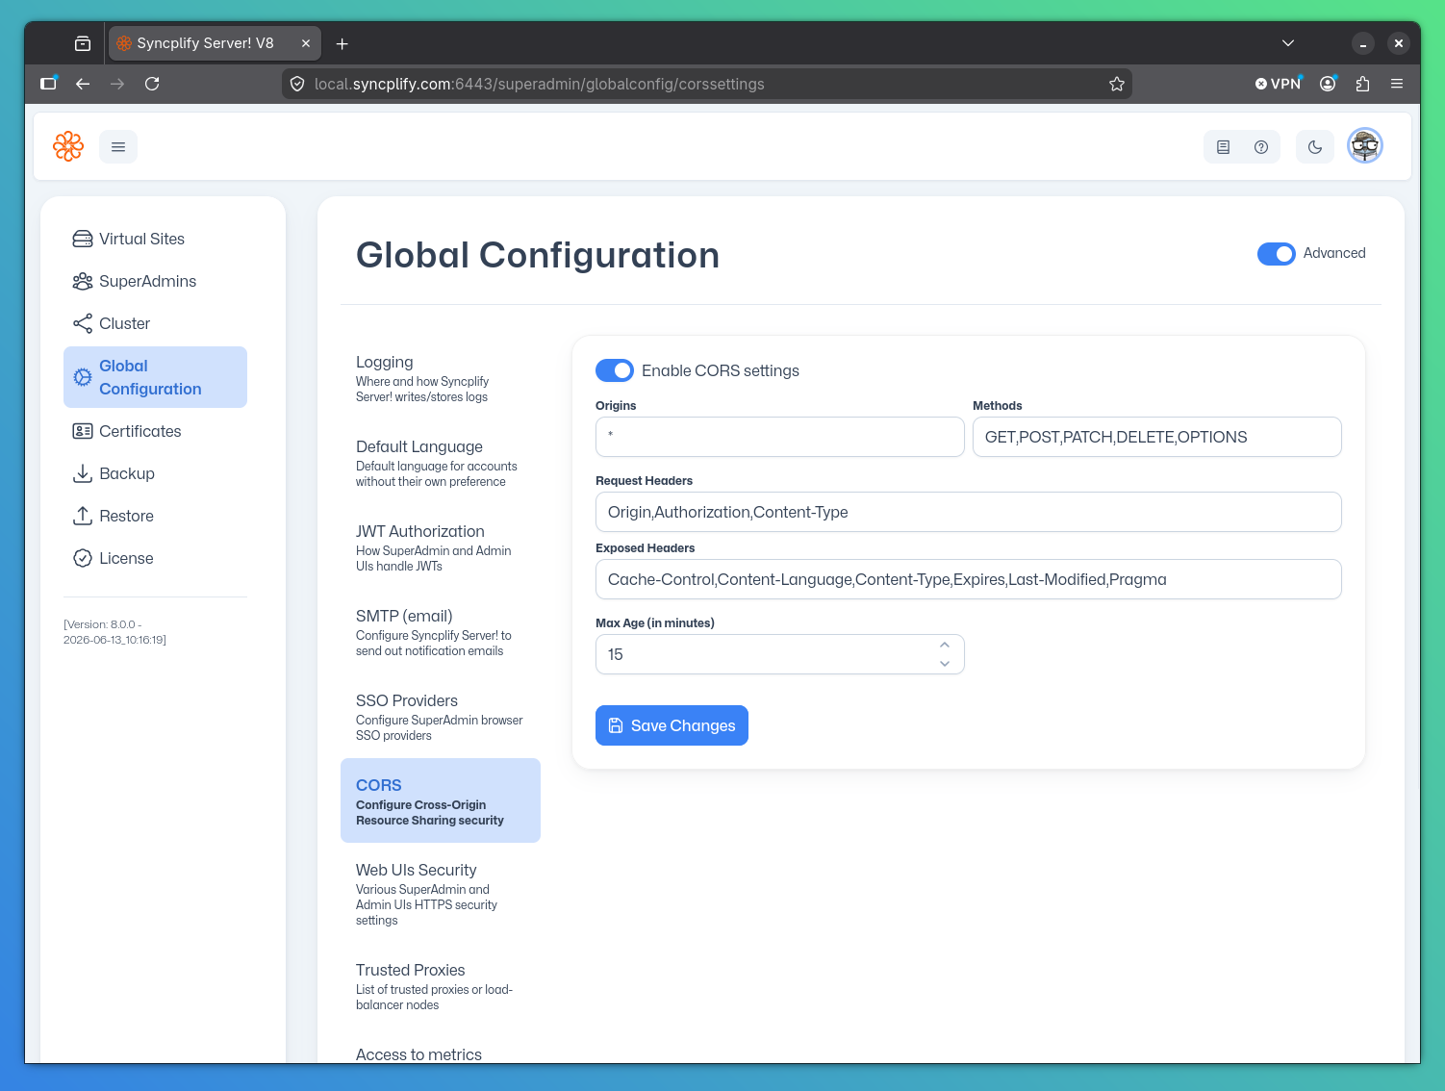Click the Exposed Headers input field

coord(969,579)
